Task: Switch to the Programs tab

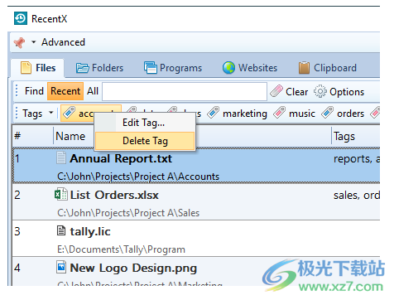Action: click(x=173, y=68)
